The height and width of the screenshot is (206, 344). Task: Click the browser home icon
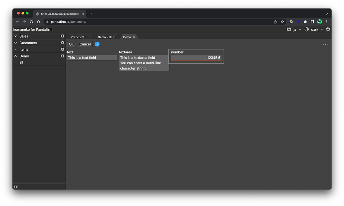(39, 22)
